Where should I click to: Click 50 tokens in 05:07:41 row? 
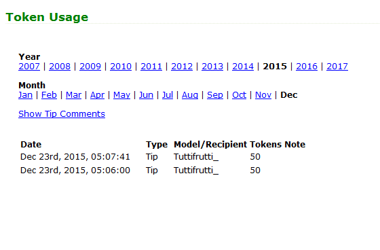point(255,157)
